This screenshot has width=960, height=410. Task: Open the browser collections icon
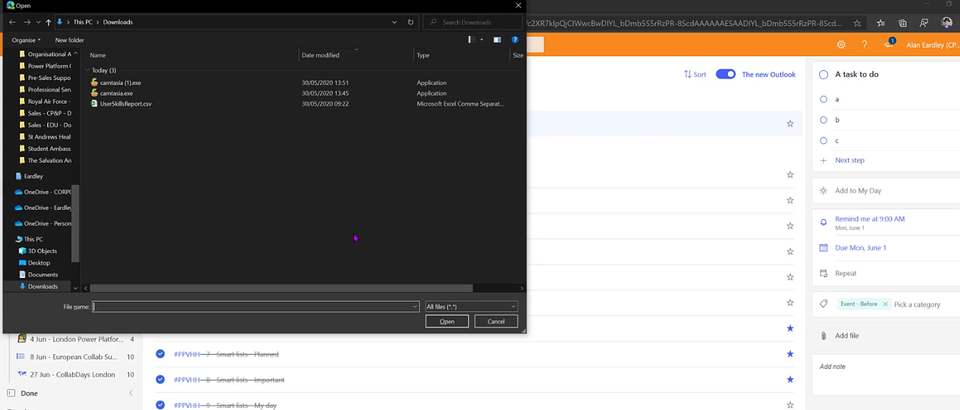pos(902,23)
